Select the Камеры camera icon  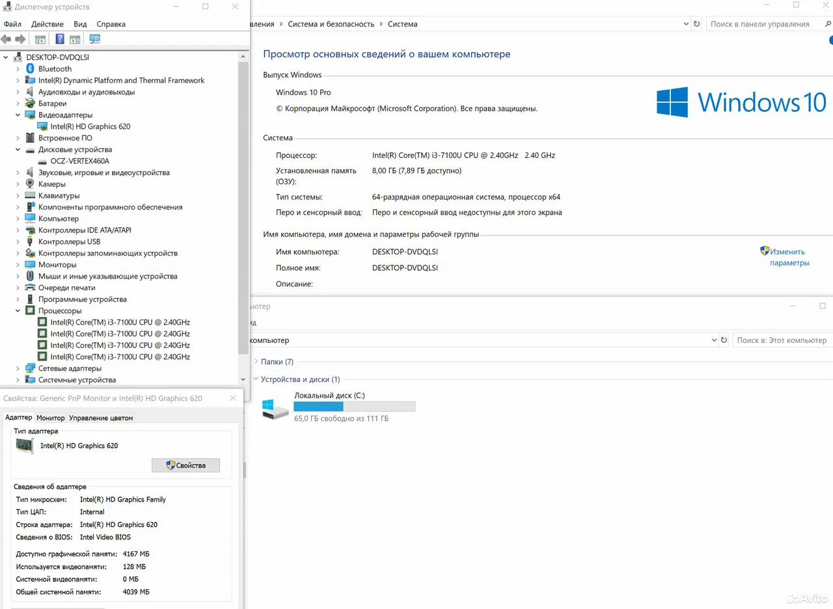pos(30,184)
